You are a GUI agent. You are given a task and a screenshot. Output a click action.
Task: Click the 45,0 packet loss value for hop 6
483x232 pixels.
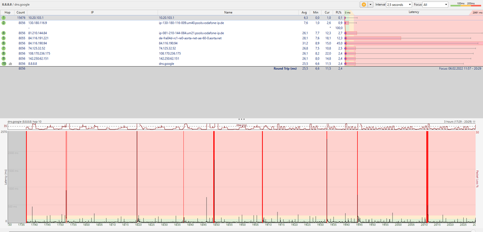[x=339, y=43]
